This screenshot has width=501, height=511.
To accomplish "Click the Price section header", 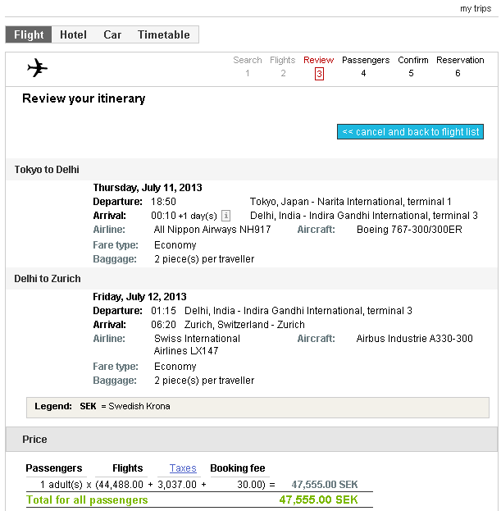I will pyautogui.click(x=252, y=440).
